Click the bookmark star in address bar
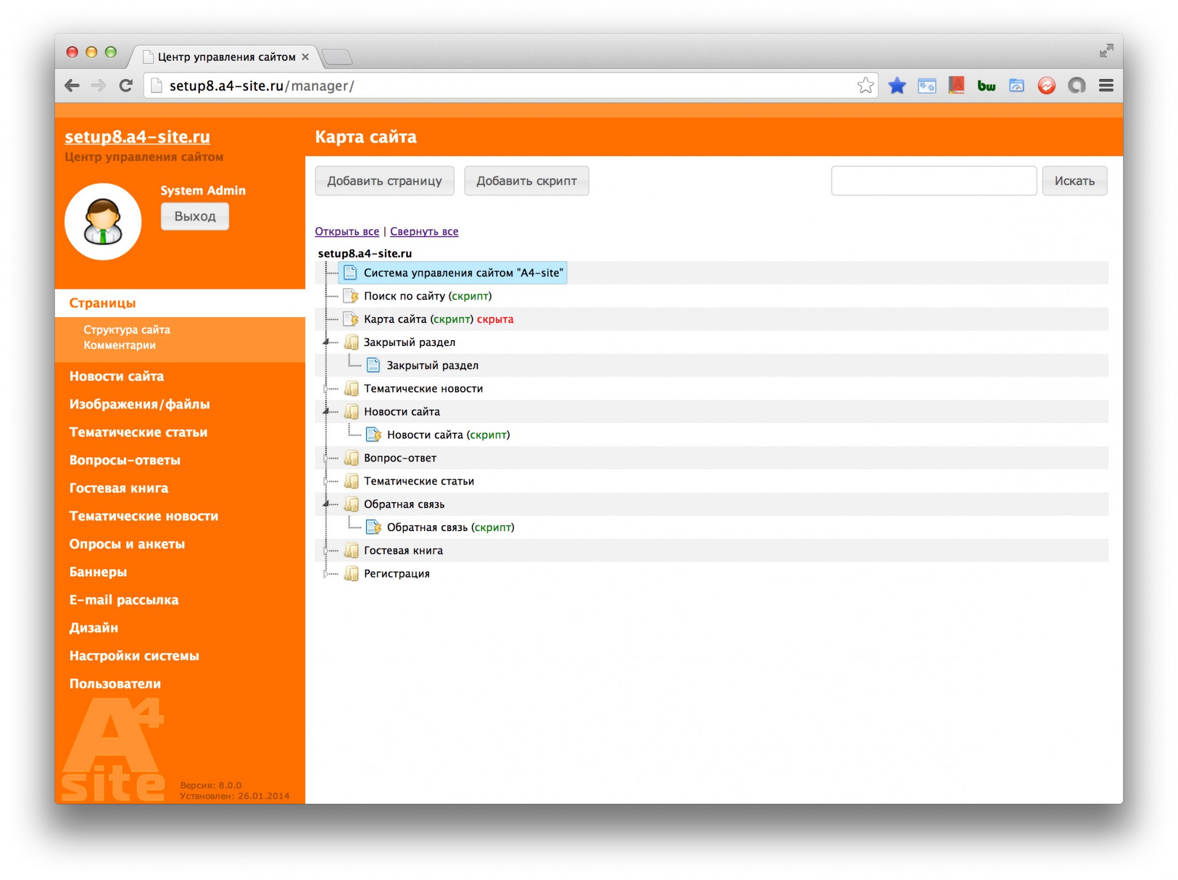 coord(864,85)
